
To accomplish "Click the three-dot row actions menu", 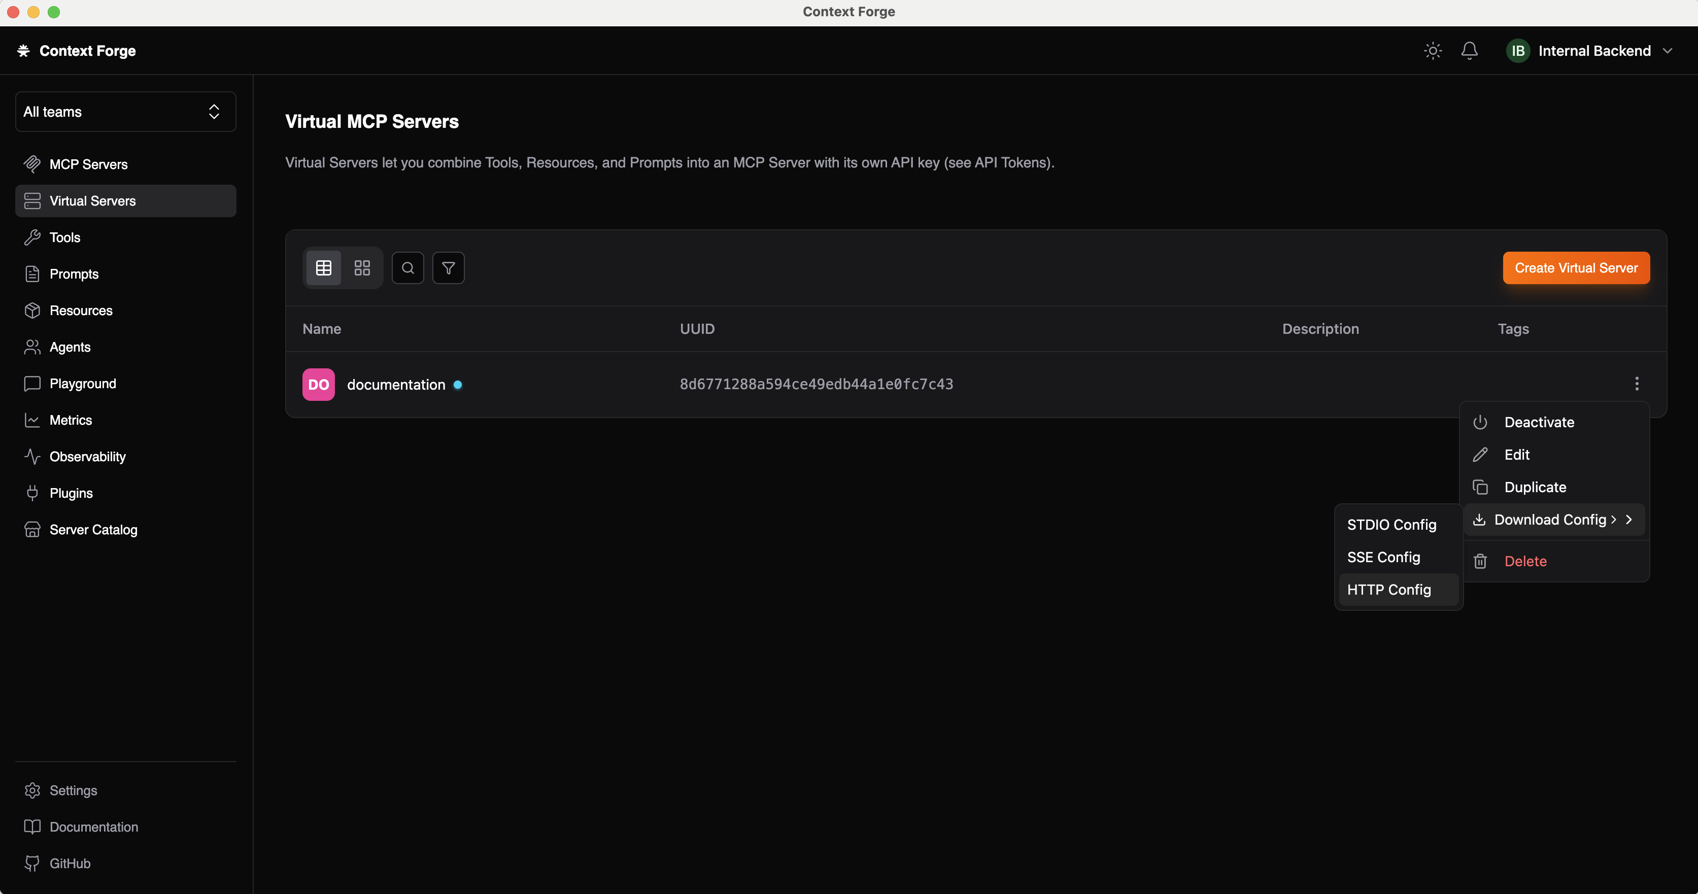I will [x=1637, y=384].
